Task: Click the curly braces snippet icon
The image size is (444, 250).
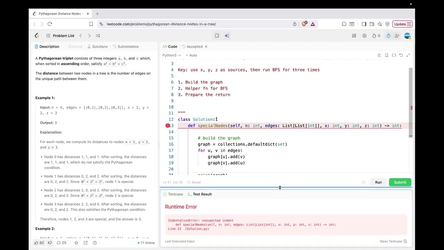Action: point(394,55)
